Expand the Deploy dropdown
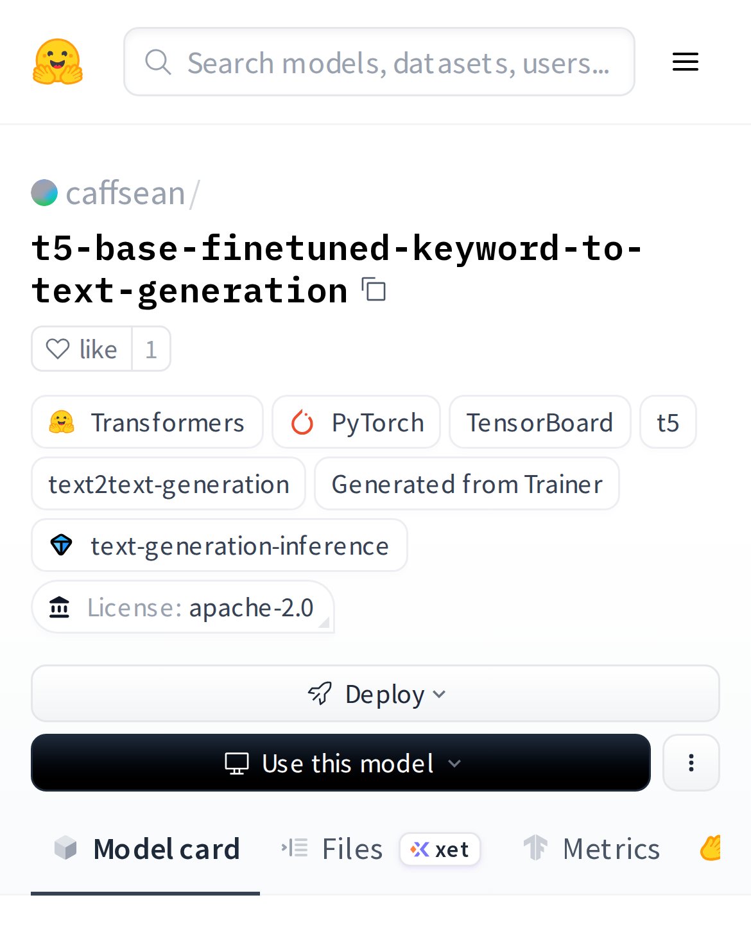This screenshot has width=751, height=936. point(376,694)
